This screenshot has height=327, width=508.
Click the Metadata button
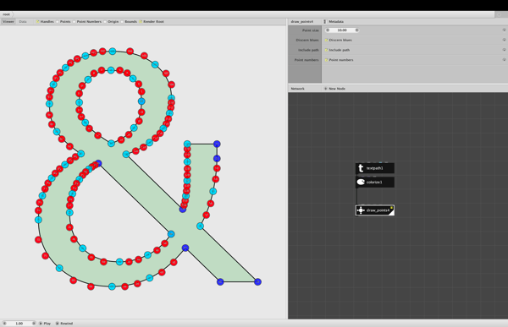tap(334, 22)
